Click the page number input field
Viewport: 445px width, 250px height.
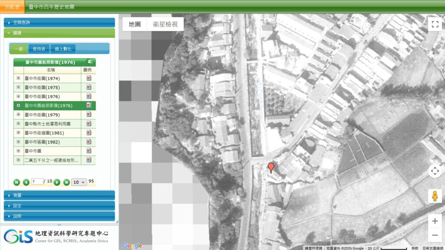click(37, 181)
